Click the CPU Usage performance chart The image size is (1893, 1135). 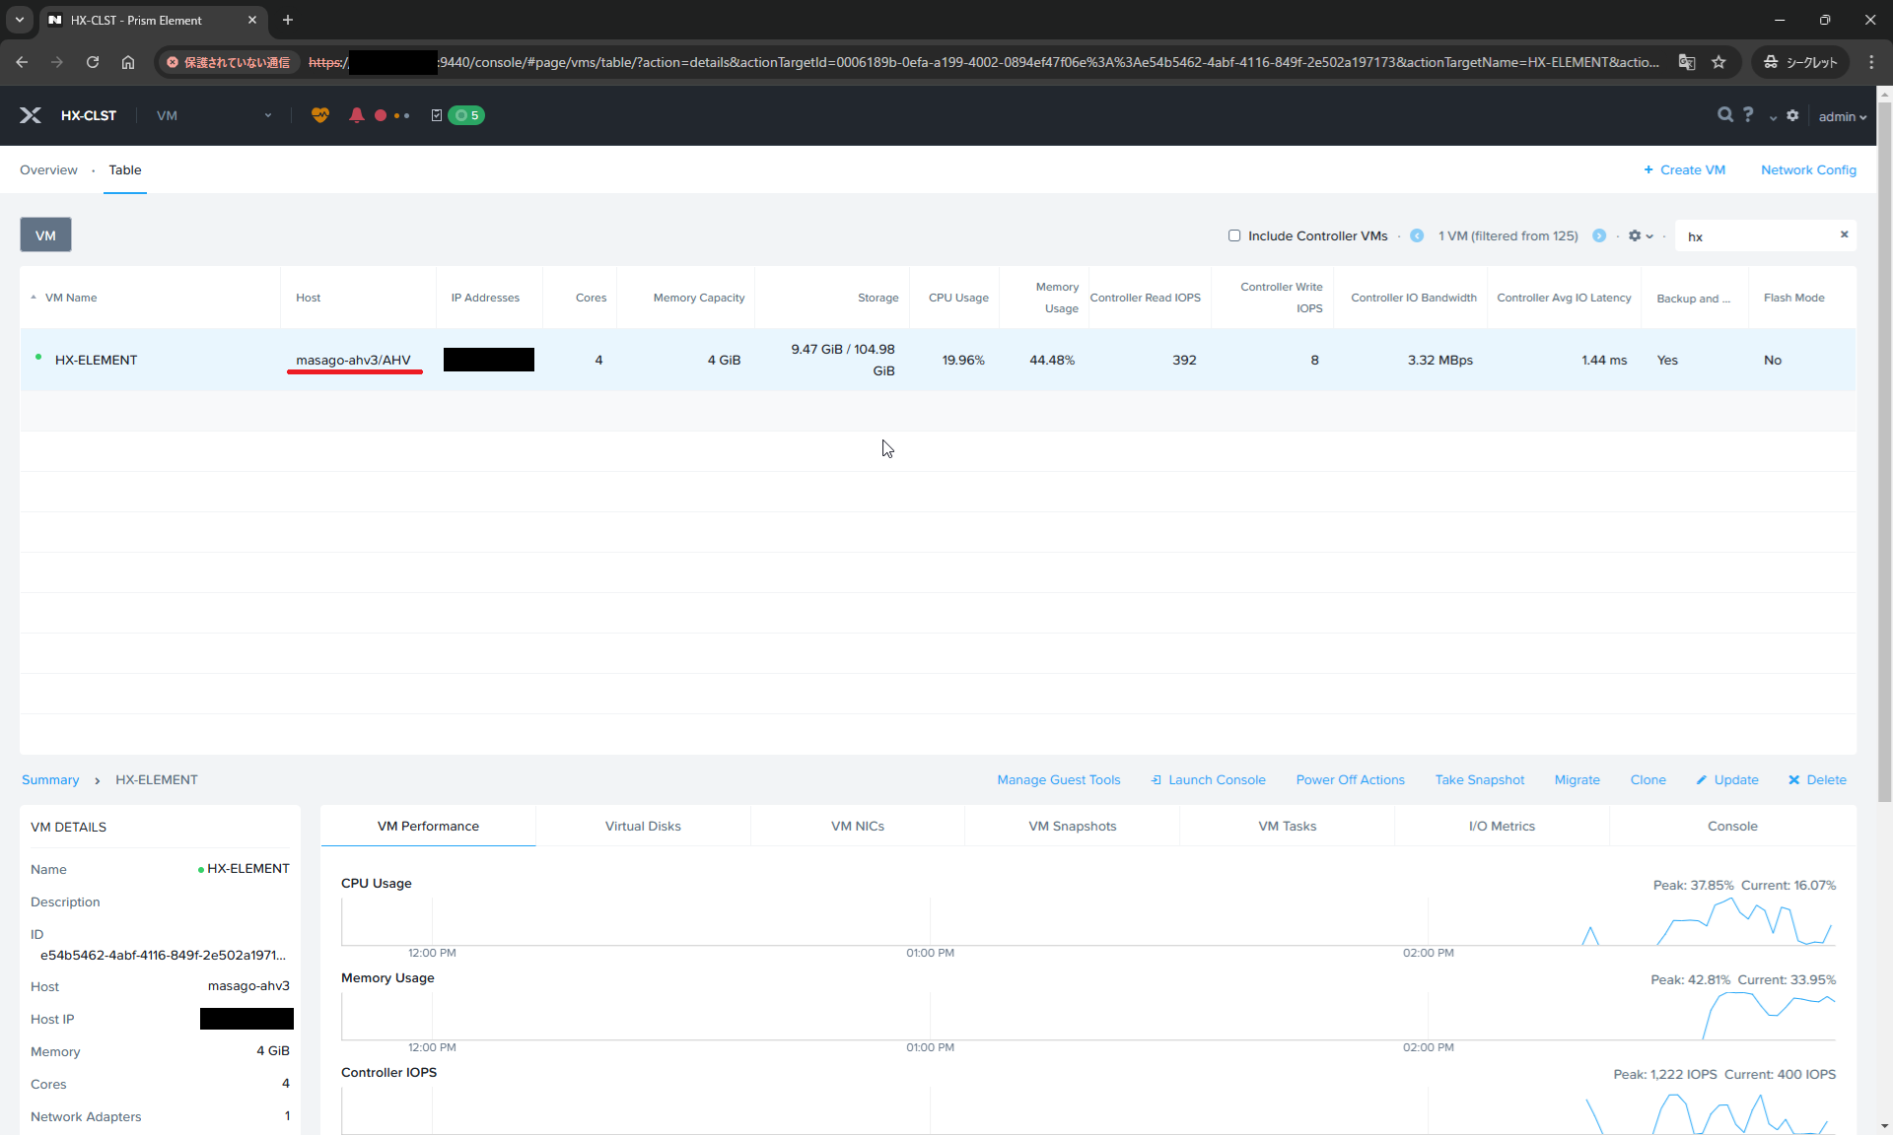pos(1087,921)
